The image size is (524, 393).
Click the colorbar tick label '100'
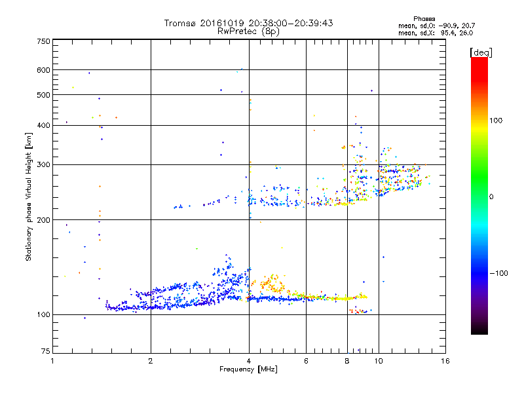(x=496, y=121)
